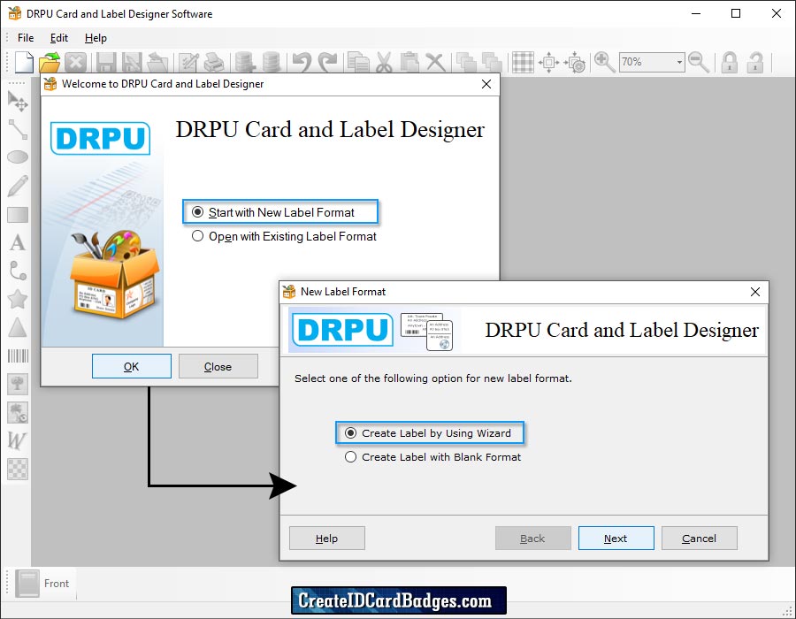Screen dimensions: 796x619
Task: Select the curve connector tool in sidebar
Action: [18, 271]
